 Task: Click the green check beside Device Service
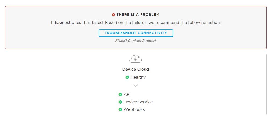coord(120,102)
